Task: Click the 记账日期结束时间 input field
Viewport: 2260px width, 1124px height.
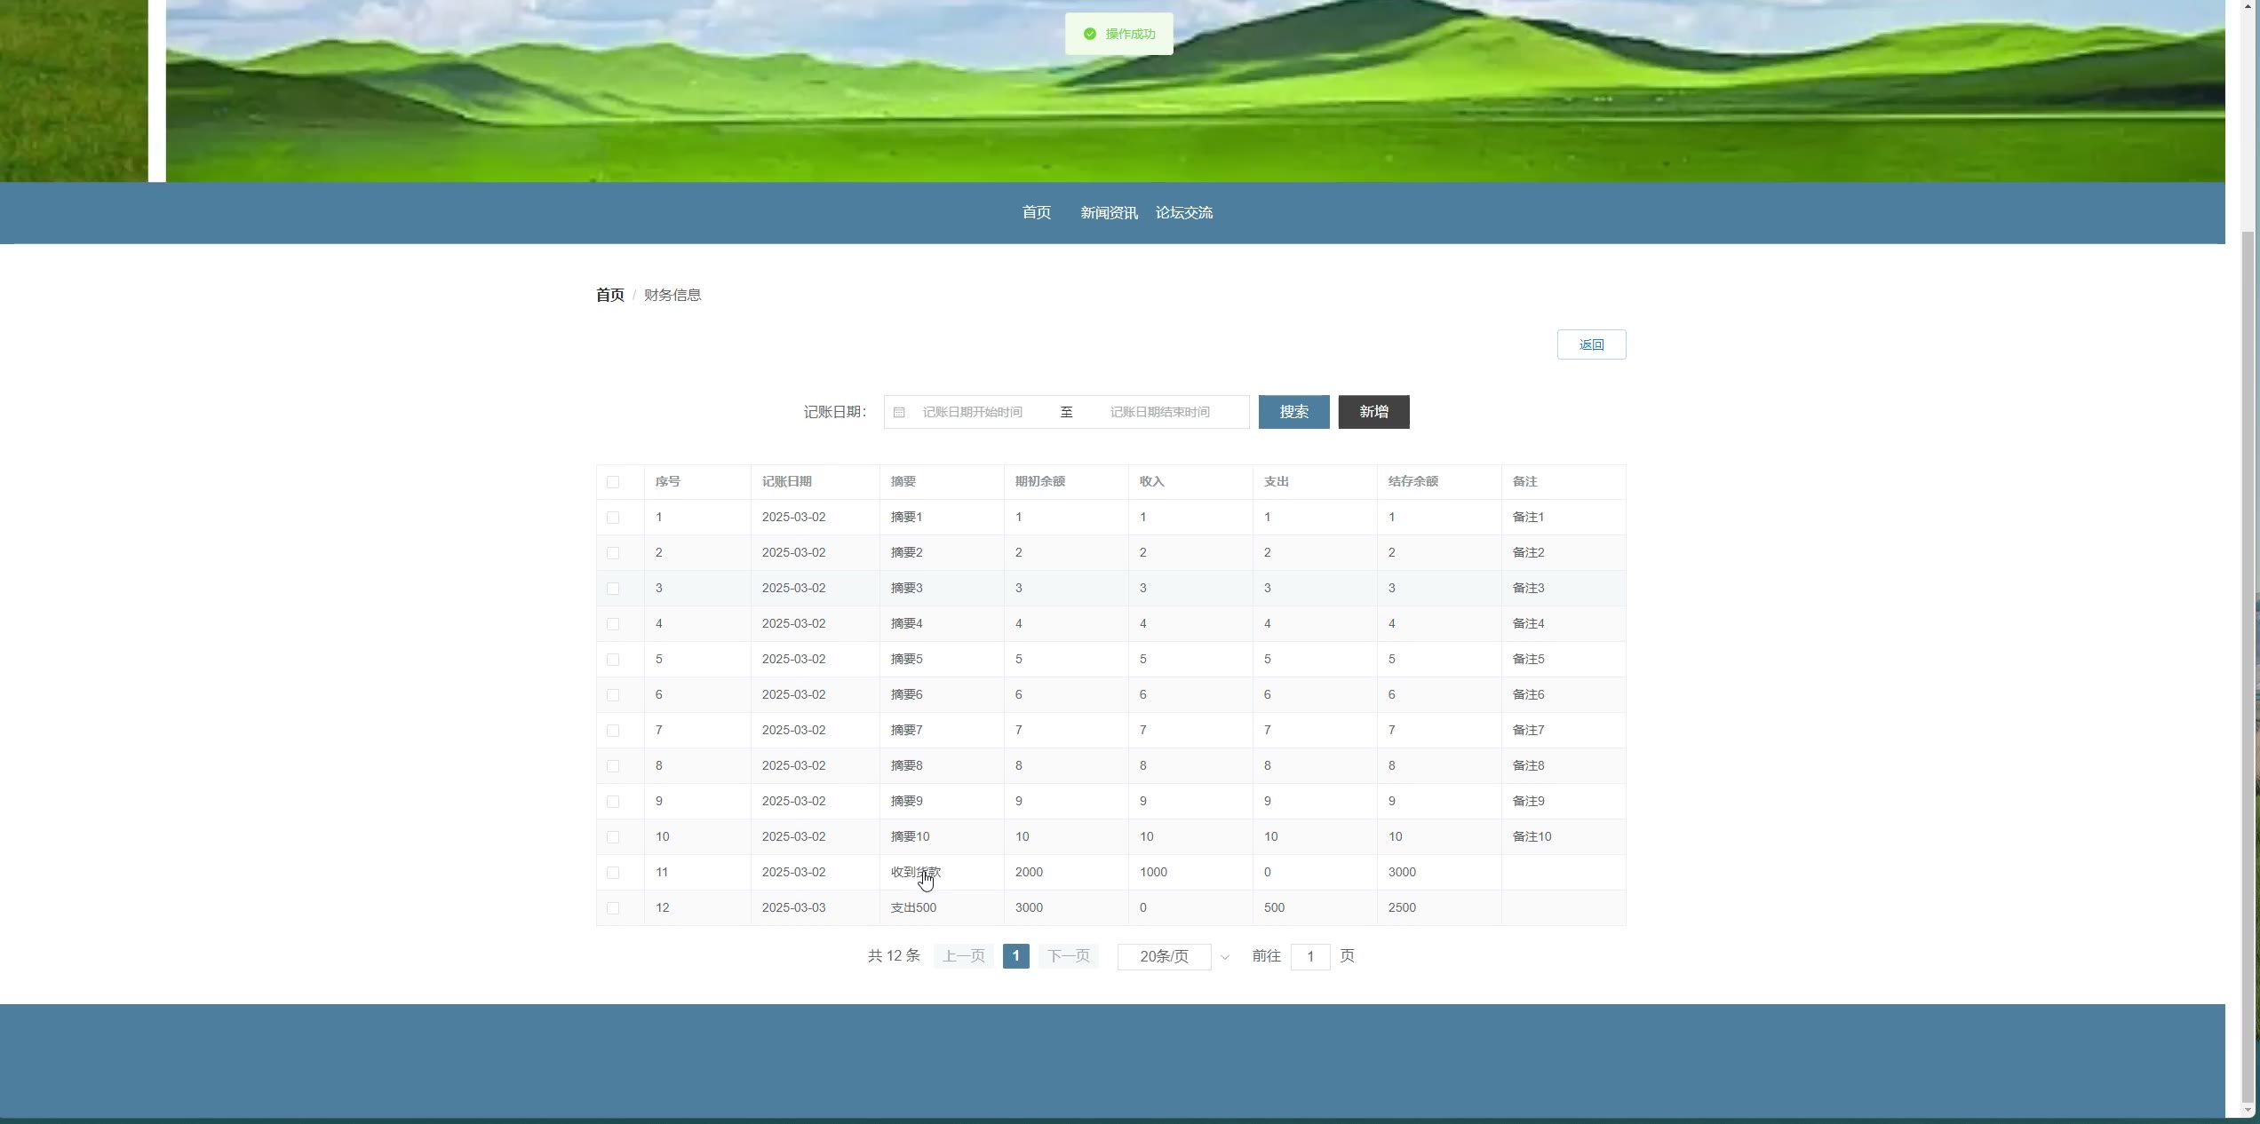Action: coord(1159,412)
